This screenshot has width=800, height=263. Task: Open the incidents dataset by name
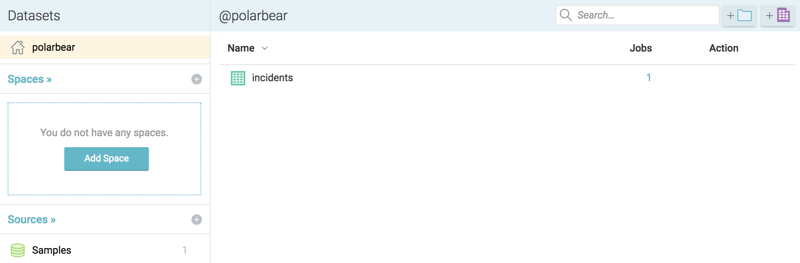(x=272, y=78)
